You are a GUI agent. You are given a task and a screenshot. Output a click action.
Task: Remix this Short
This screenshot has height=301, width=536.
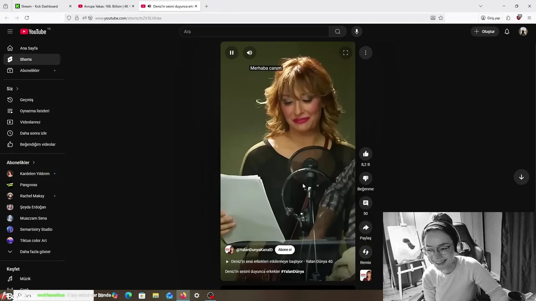(x=366, y=252)
